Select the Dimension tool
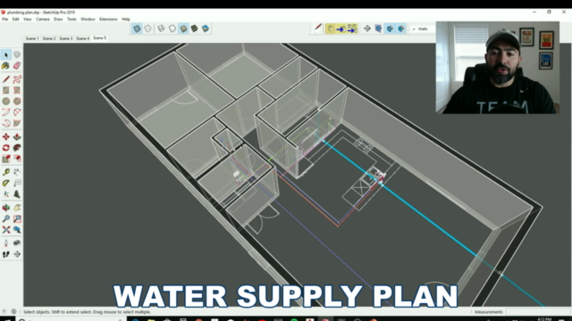 click(17, 172)
